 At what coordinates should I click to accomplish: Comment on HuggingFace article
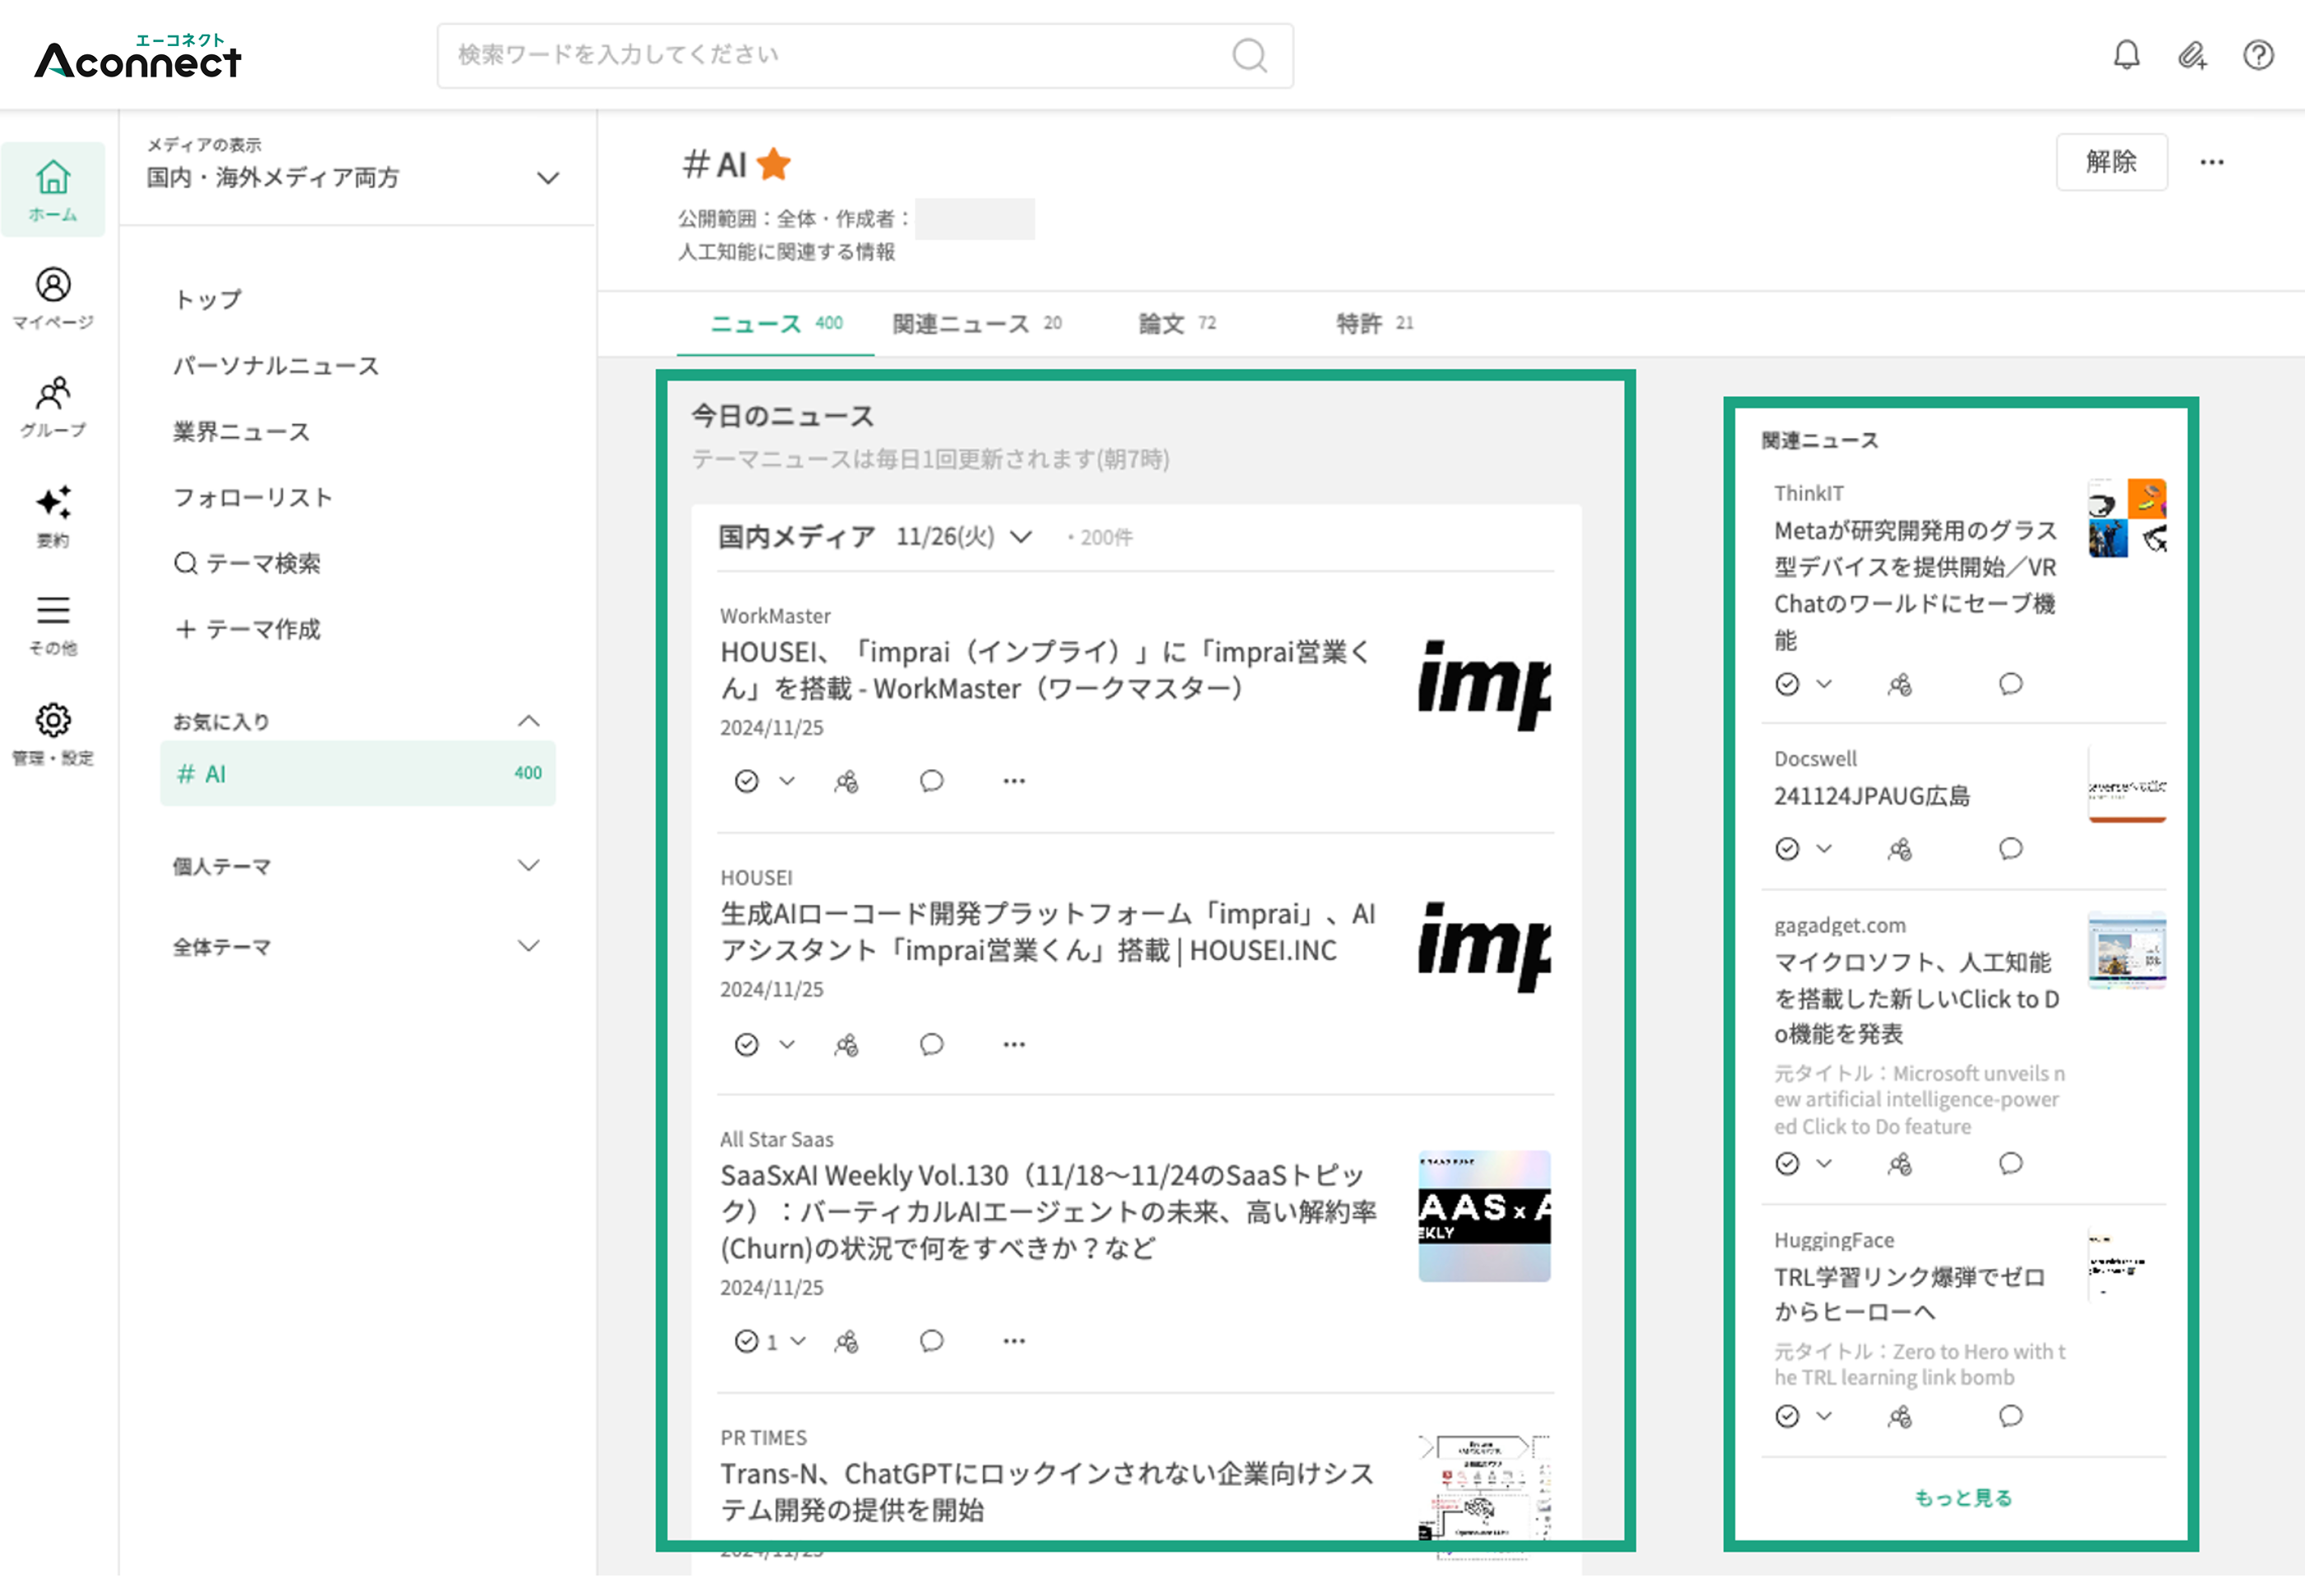click(x=2011, y=1416)
